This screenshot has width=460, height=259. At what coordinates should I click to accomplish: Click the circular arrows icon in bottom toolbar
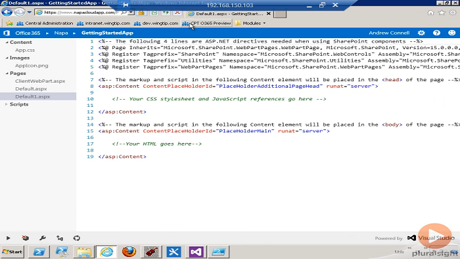pyautogui.click(x=77, y=238)
